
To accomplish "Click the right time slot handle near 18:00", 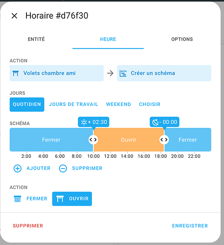I will pos(164,140).
